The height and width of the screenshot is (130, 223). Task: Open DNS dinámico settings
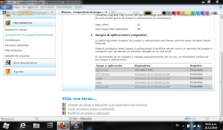[14, 50]
